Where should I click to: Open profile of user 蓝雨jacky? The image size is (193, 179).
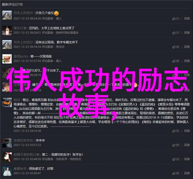(21, 56)
